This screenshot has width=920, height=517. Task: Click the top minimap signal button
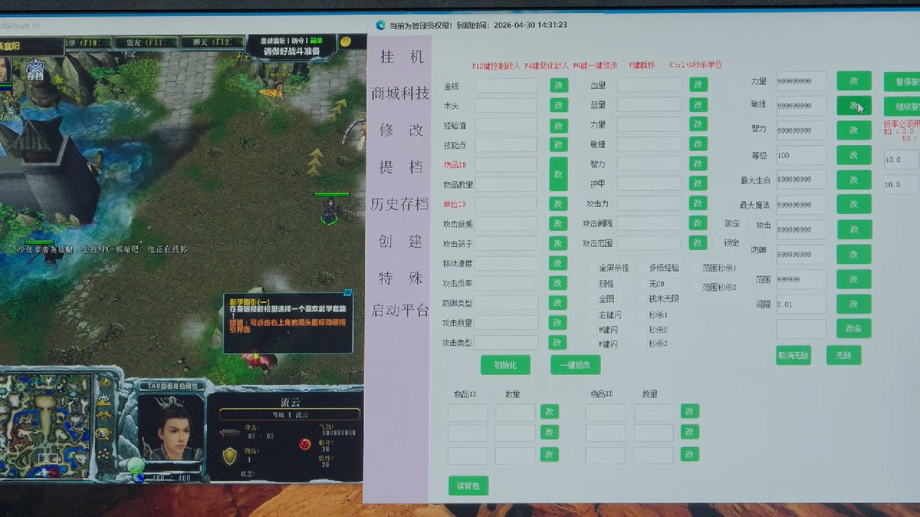pos(104,383)
